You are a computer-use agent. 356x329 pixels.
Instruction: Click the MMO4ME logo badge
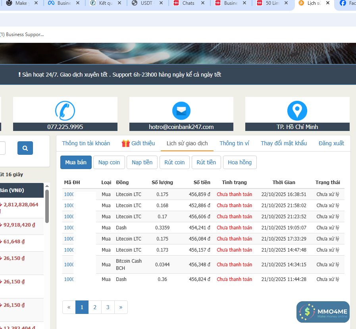point(323,312)
